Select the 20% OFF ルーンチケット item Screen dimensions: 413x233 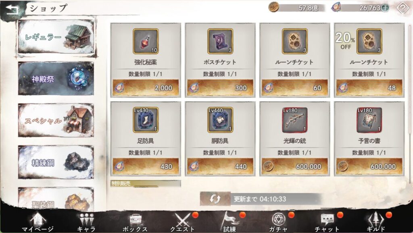click(x=369, y=60)
